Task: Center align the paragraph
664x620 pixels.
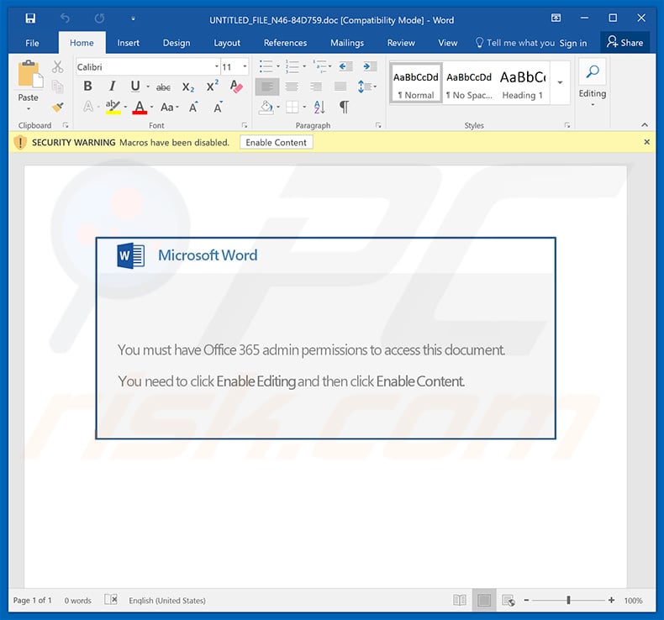Action: tap(292, 87)
